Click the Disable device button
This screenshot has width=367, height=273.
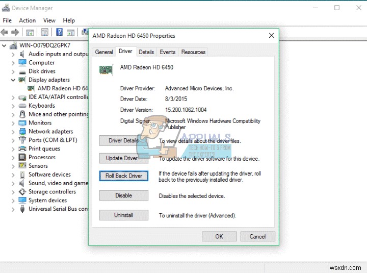tap(123, 195)
